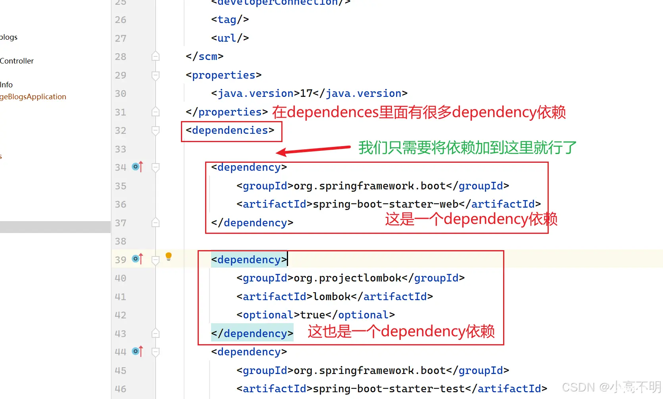Click org.springframework.boot groupId on line 45
The image size is (663, 399).
tap(370, 370)
